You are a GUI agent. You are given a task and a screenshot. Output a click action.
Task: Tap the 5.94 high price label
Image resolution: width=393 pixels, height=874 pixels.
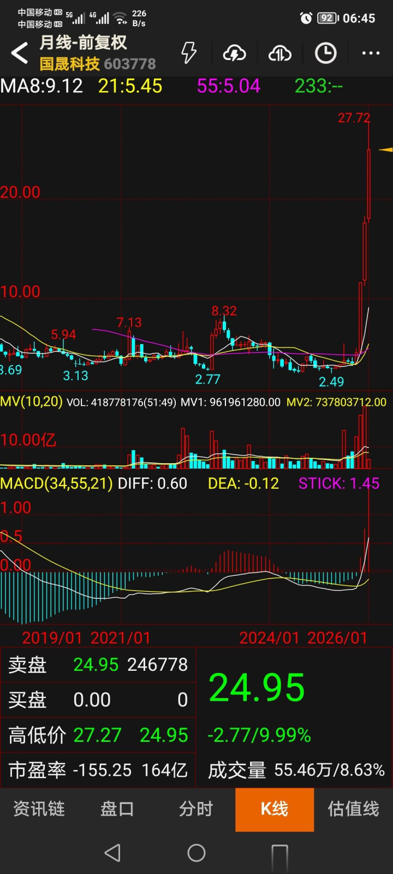coord(63,334)
